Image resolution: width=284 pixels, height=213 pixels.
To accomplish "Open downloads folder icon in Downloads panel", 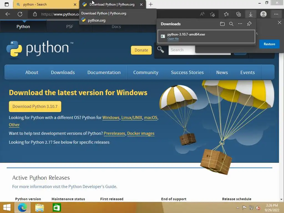I will [x=222, y=24].
